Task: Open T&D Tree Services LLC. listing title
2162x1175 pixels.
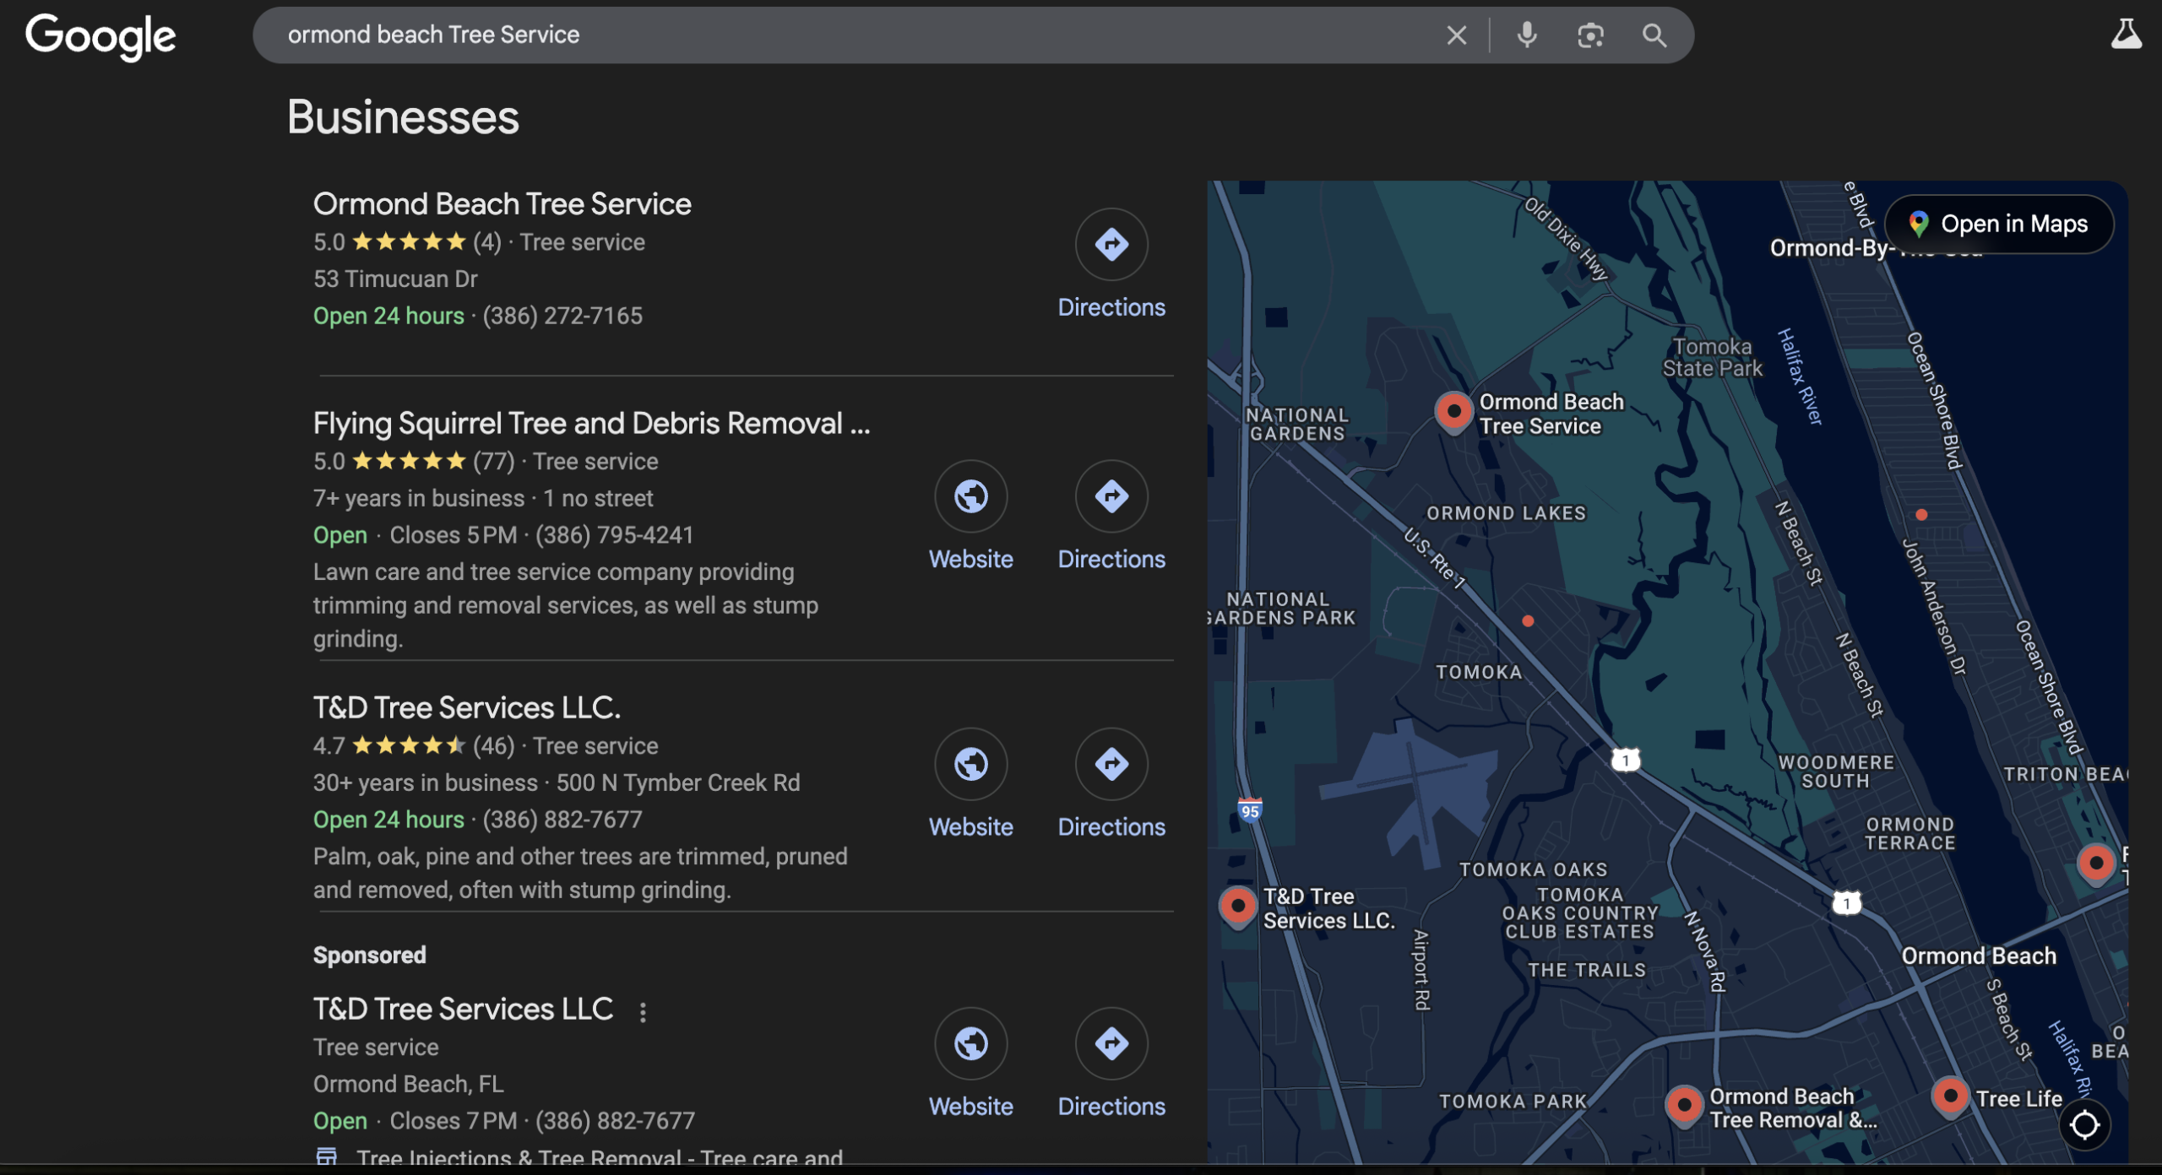Action: 467,707
